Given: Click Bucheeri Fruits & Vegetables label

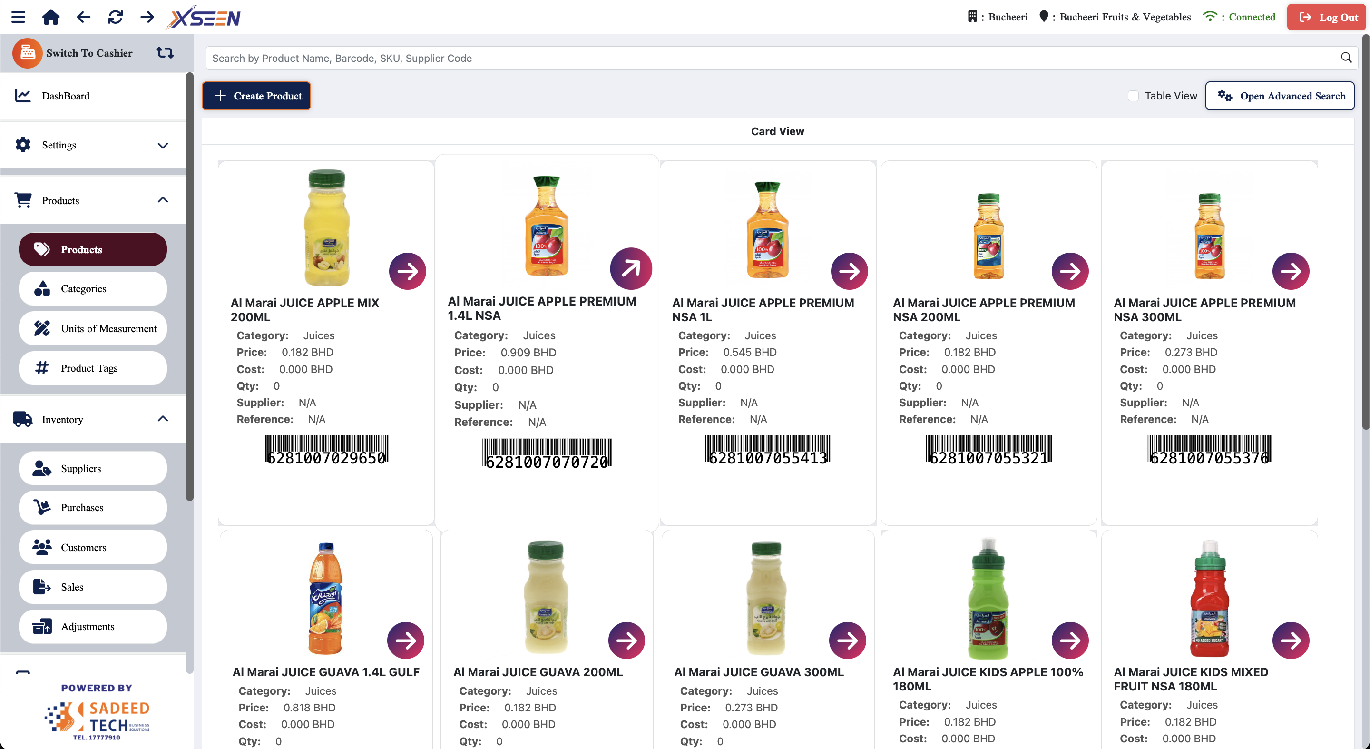Looking at the screenshot, I should (1125, 17).
